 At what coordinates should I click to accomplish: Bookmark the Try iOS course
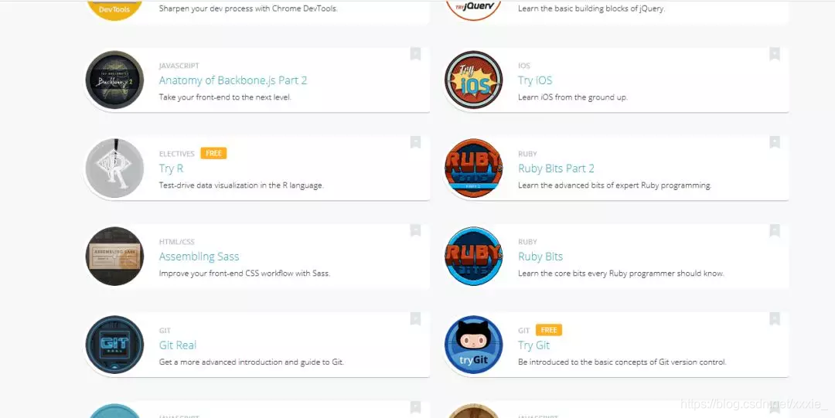pyautogui.click(x=774, y=54)
